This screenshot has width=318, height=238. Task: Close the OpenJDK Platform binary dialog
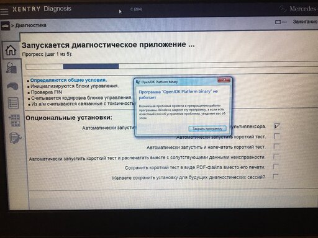224,80
